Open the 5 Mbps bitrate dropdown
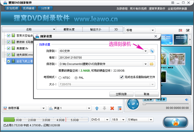The width and height of the screenshot is (194, 132). (x=151, y=120)
